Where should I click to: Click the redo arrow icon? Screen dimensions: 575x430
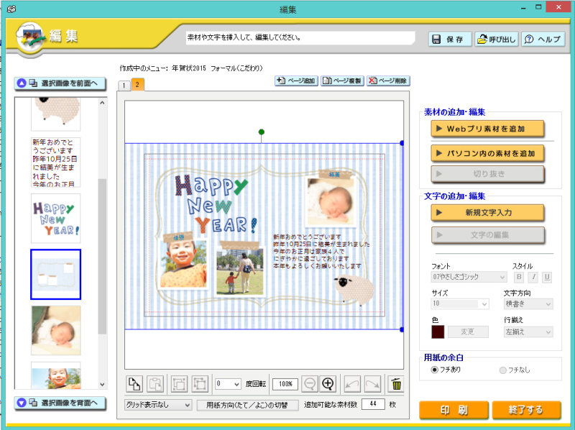pyautogui.click(x=372, y=384)
